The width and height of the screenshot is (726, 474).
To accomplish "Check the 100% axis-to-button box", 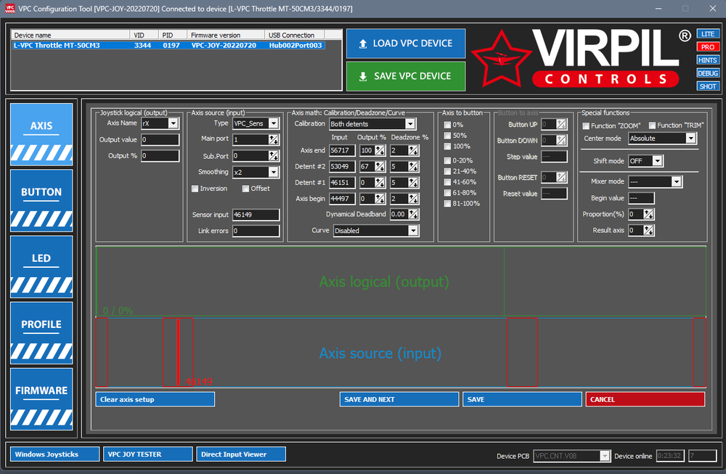I will [x=447, y=147].
